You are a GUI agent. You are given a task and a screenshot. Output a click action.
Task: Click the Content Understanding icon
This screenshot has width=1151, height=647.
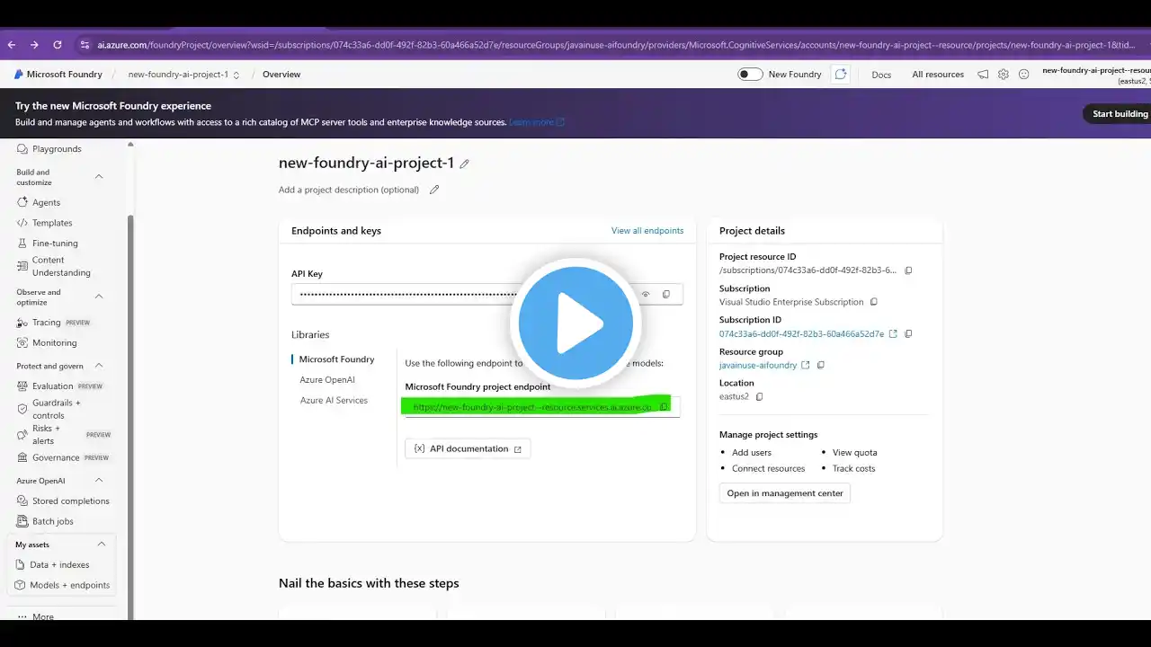point(23,266)
